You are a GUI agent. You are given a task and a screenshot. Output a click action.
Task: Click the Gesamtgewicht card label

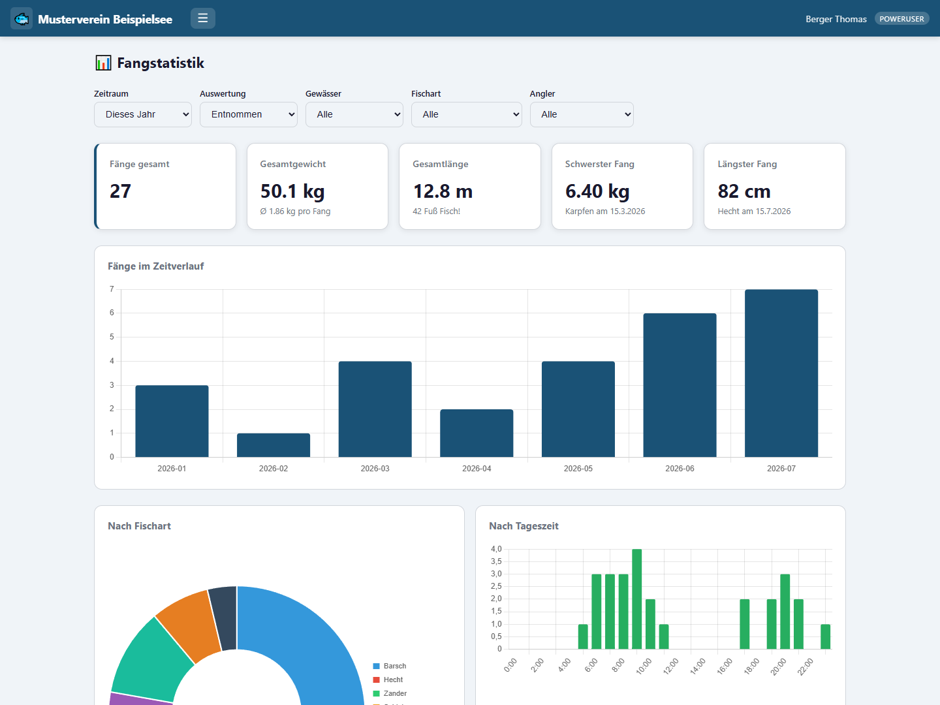(293, 164)
